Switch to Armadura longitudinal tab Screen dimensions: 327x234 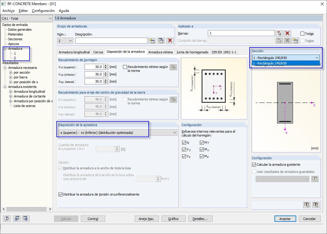(x=74, y=52)
